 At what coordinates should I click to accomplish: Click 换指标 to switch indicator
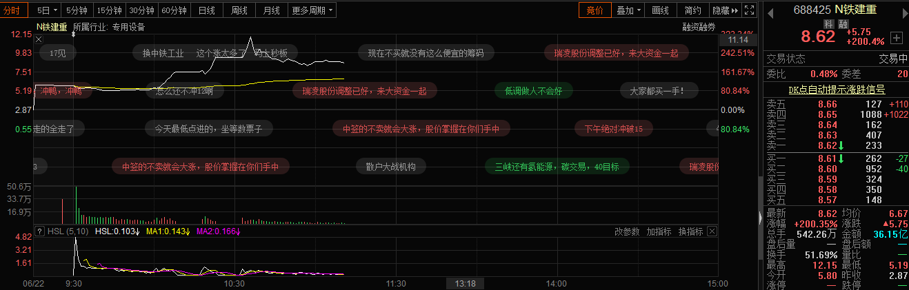pyautogui.click(x=690, y=231)
